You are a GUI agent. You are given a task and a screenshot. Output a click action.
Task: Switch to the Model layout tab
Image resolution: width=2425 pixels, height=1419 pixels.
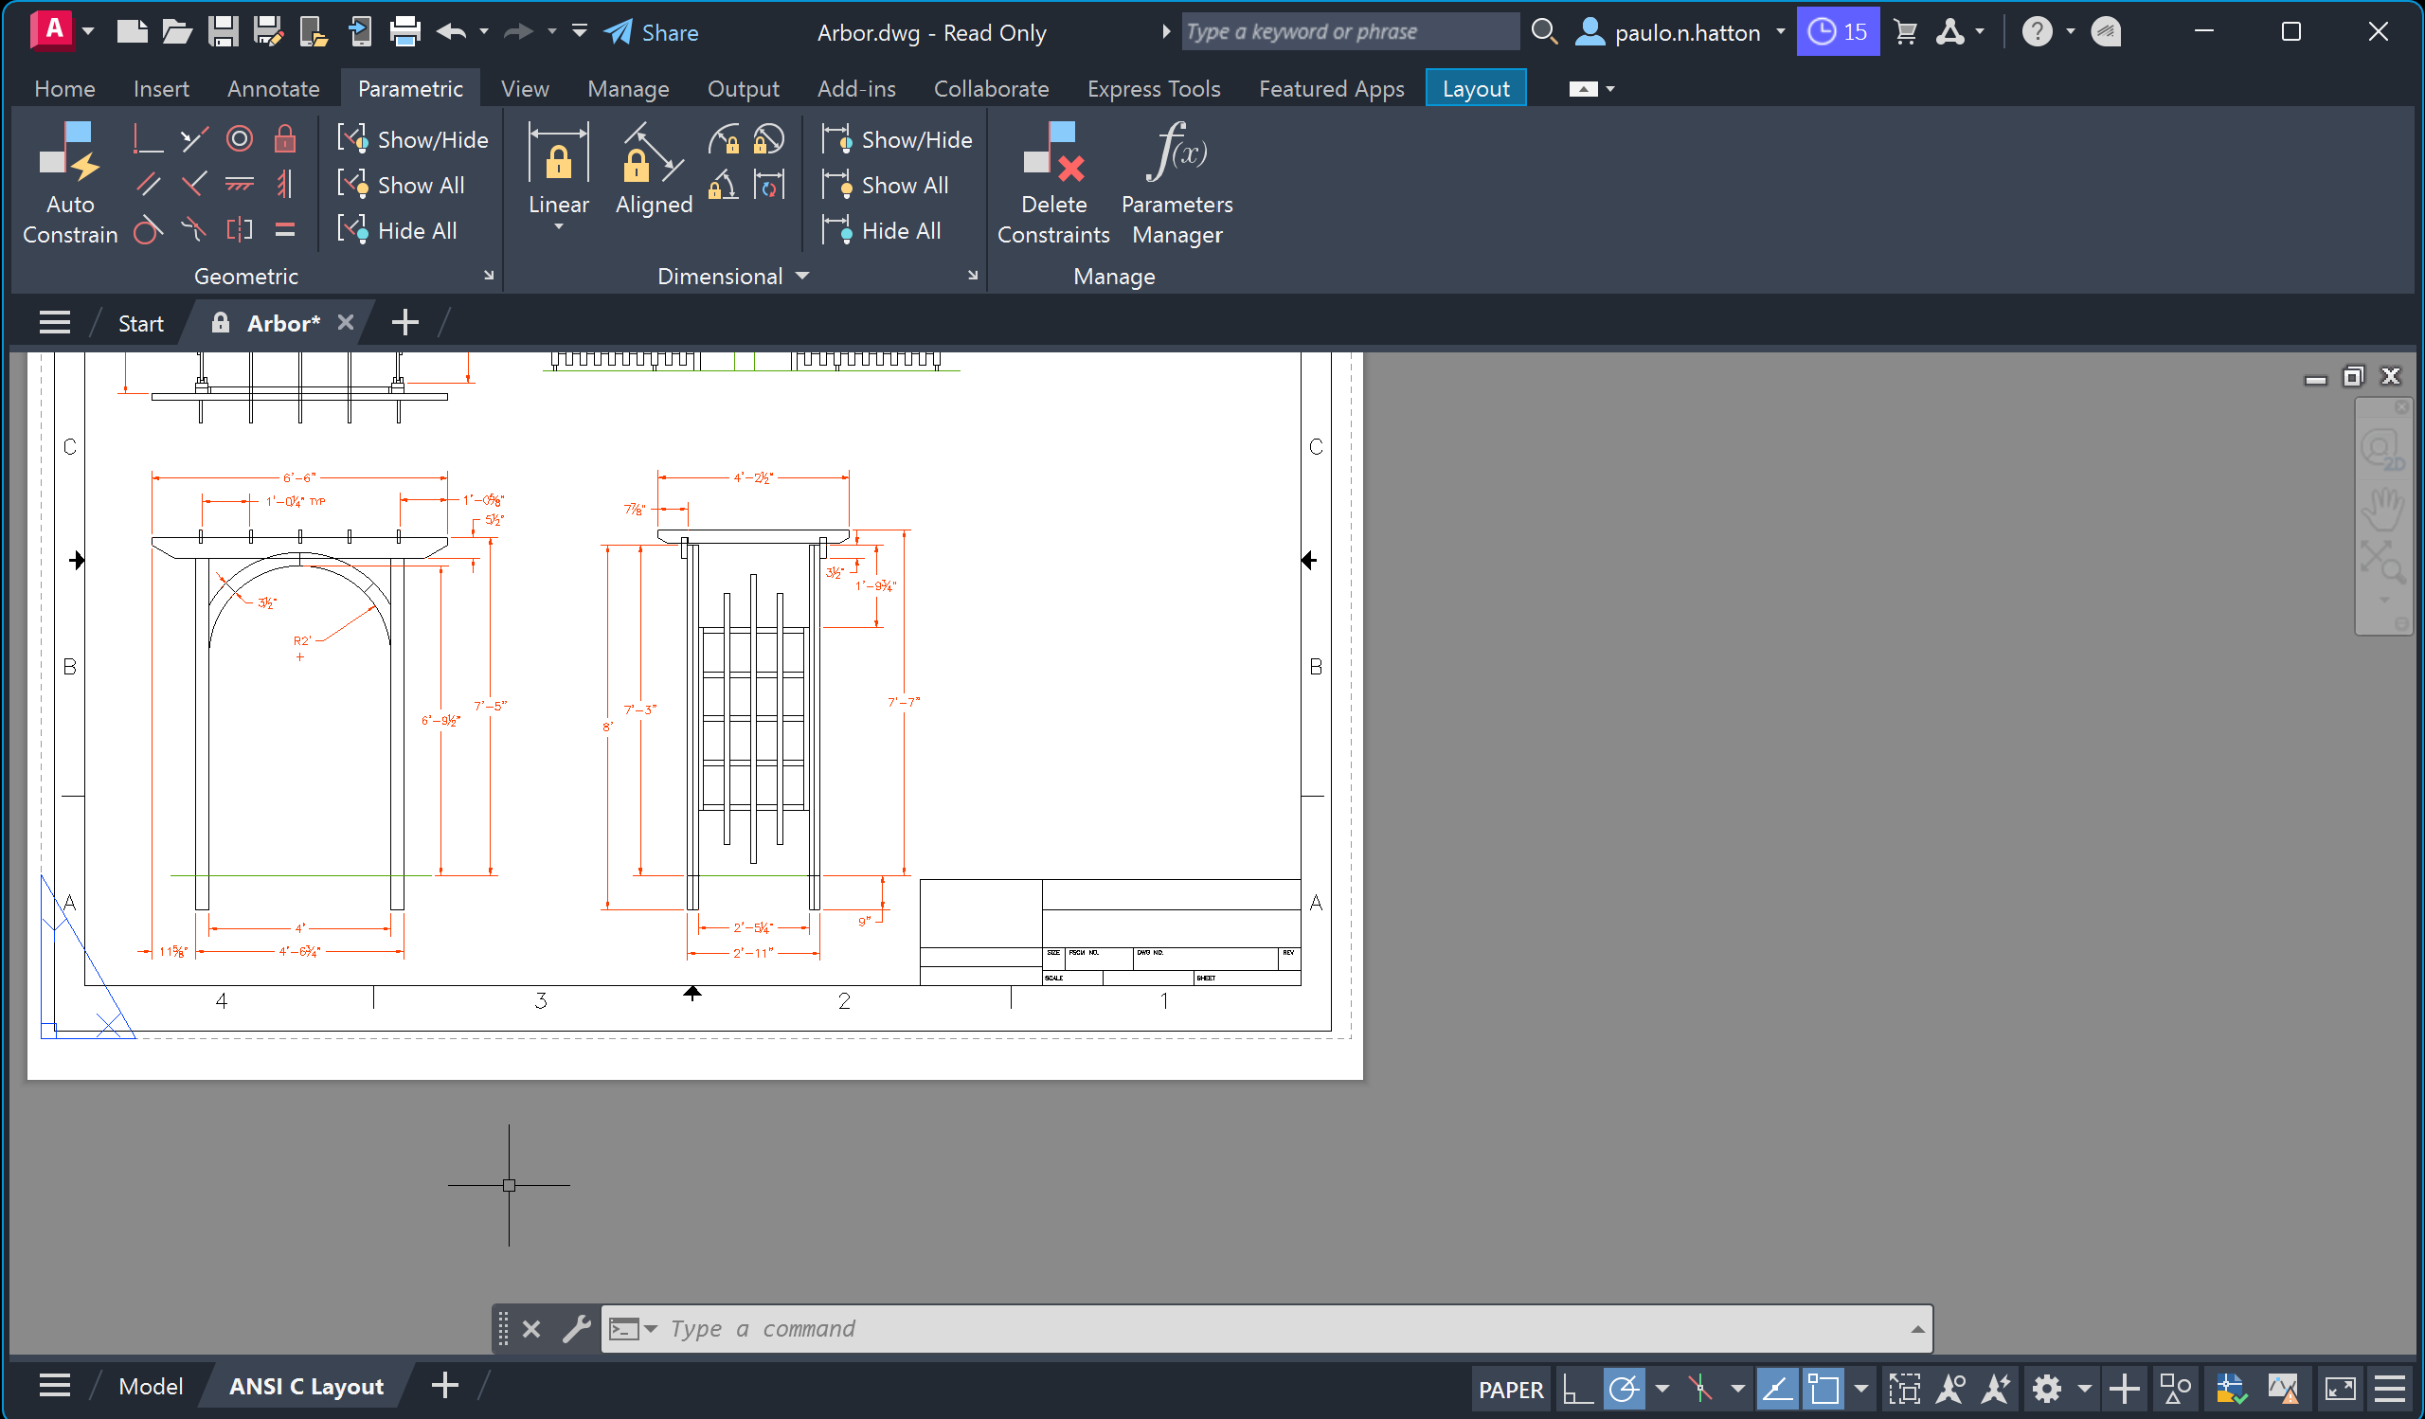pos(150,1386)
